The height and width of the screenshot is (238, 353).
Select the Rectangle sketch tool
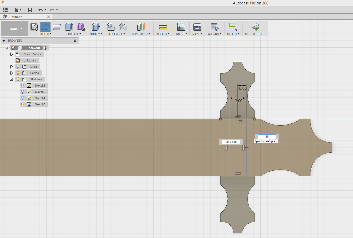click(x=57, y=27)
